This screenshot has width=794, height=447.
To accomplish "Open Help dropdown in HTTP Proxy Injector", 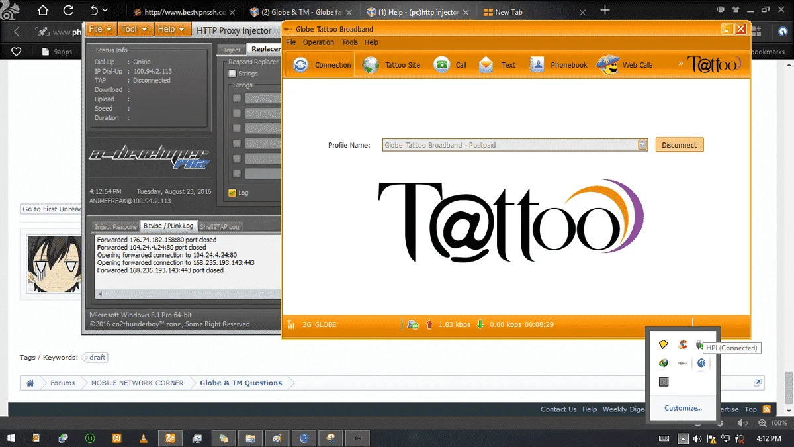I will 172,29.
